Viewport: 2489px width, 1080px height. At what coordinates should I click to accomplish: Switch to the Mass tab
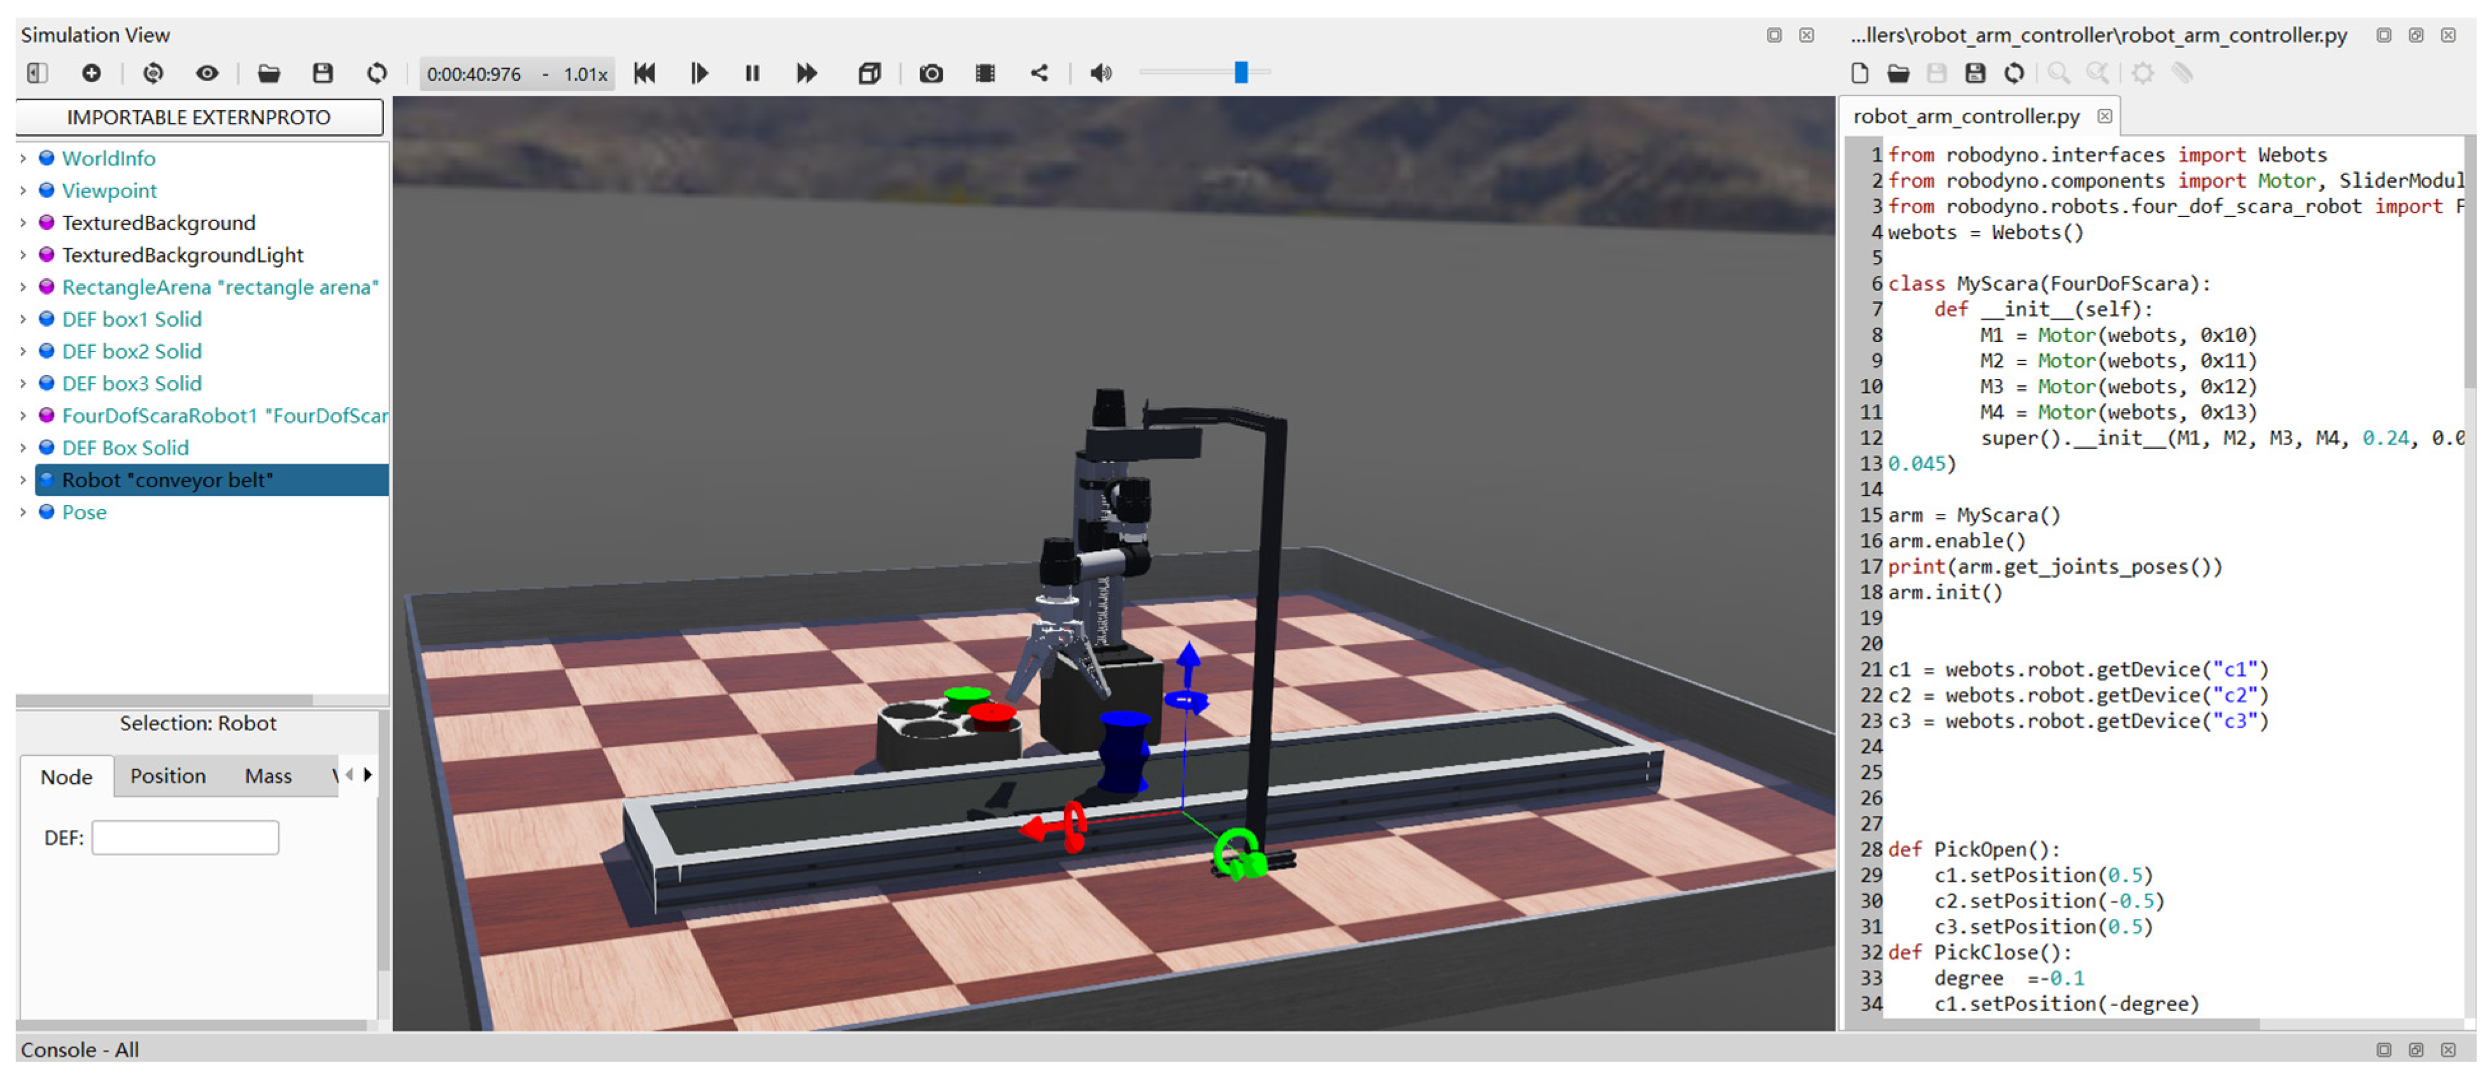click(269, 777)
